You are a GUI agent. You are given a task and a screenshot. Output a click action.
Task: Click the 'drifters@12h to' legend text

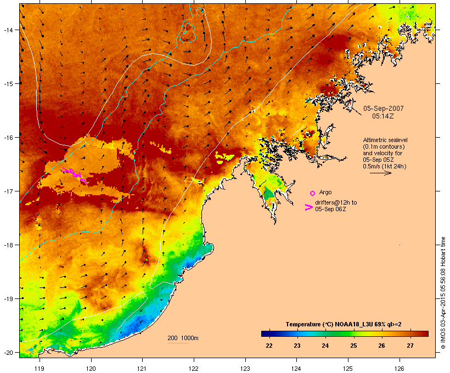[x=336, y=202]
